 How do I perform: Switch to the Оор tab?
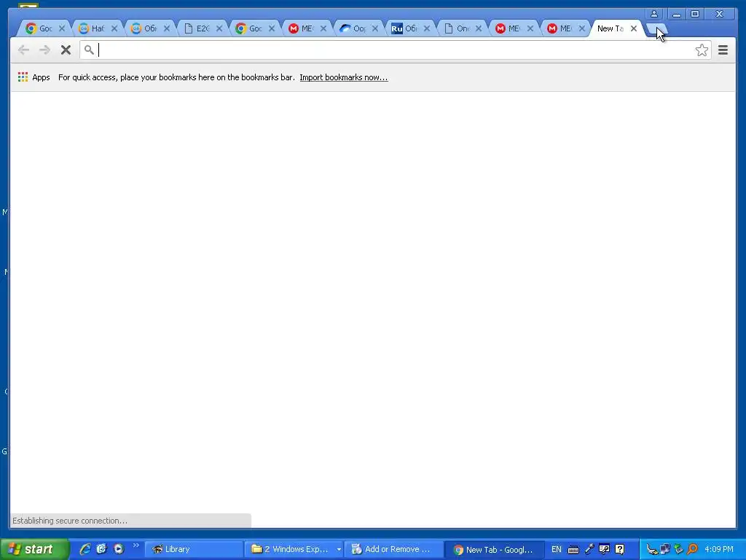(358, 28)
